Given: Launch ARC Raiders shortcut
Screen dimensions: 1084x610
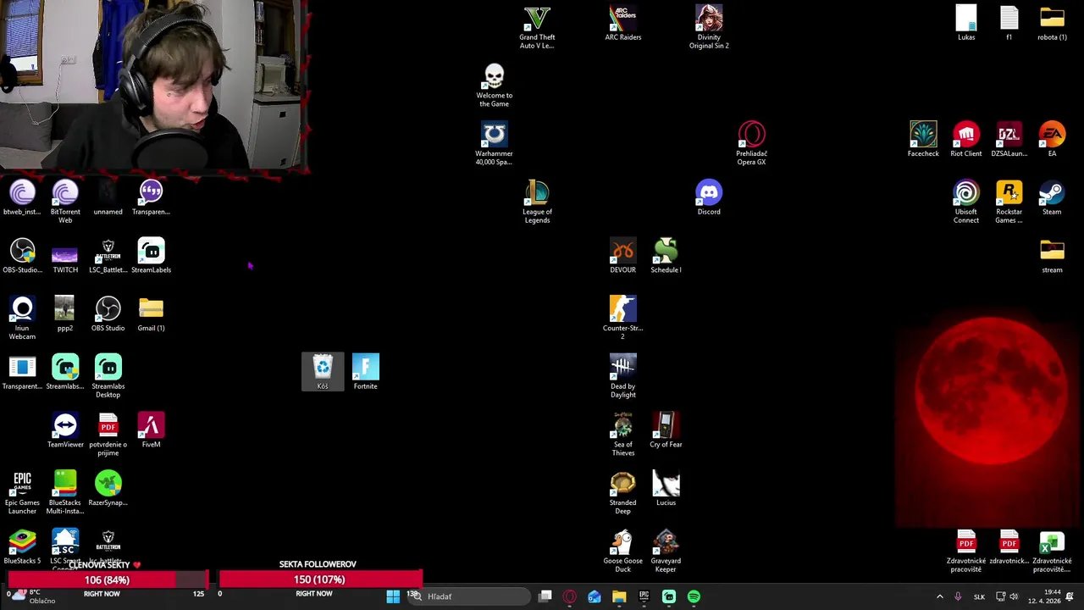Looking at the screenshot, I should [622, 23].
